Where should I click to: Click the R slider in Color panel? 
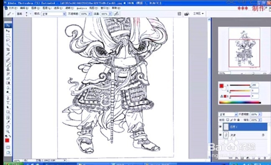coord(240,85)
